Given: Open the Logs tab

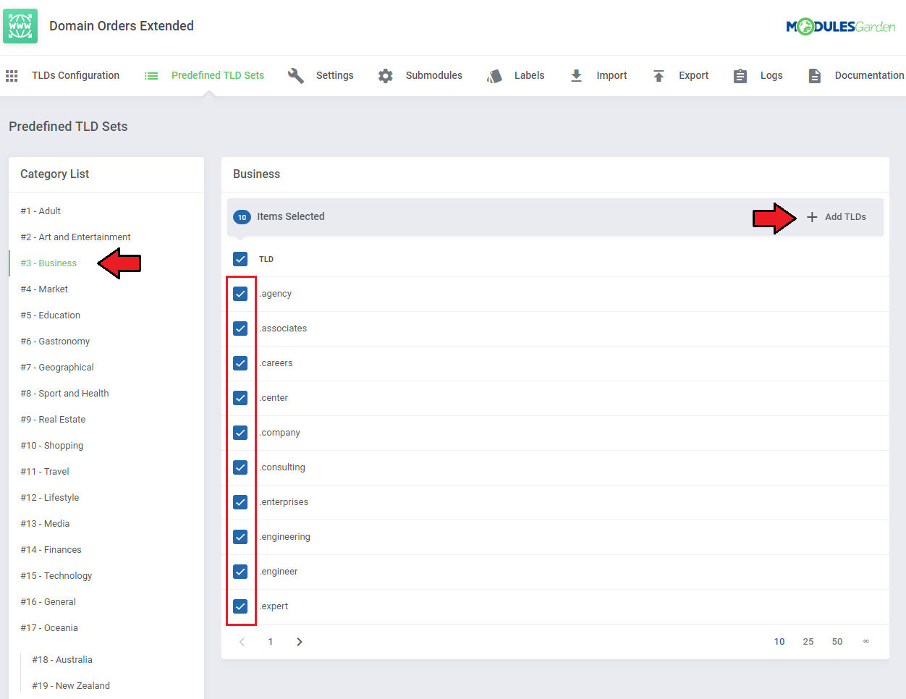Looking at the screenshot, I should click(771, 76).
